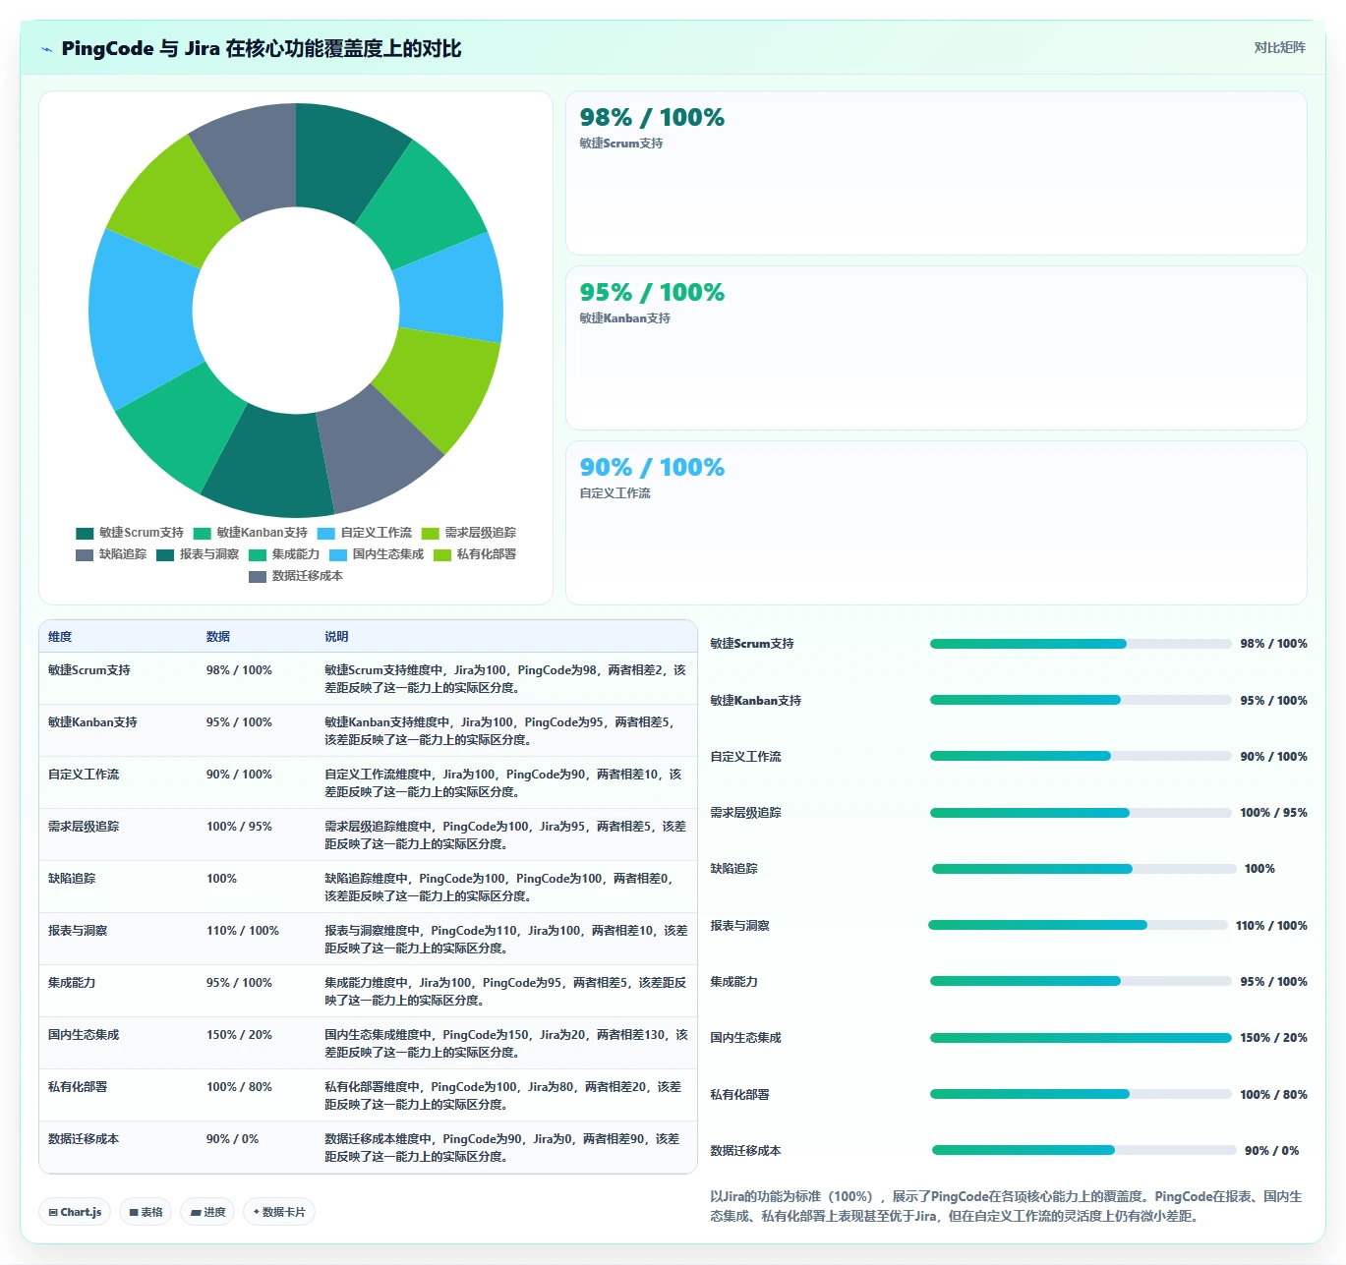Click the 100% / 95% value in the table
This screenshot has height=1265, width=1346.
[239, 827]
